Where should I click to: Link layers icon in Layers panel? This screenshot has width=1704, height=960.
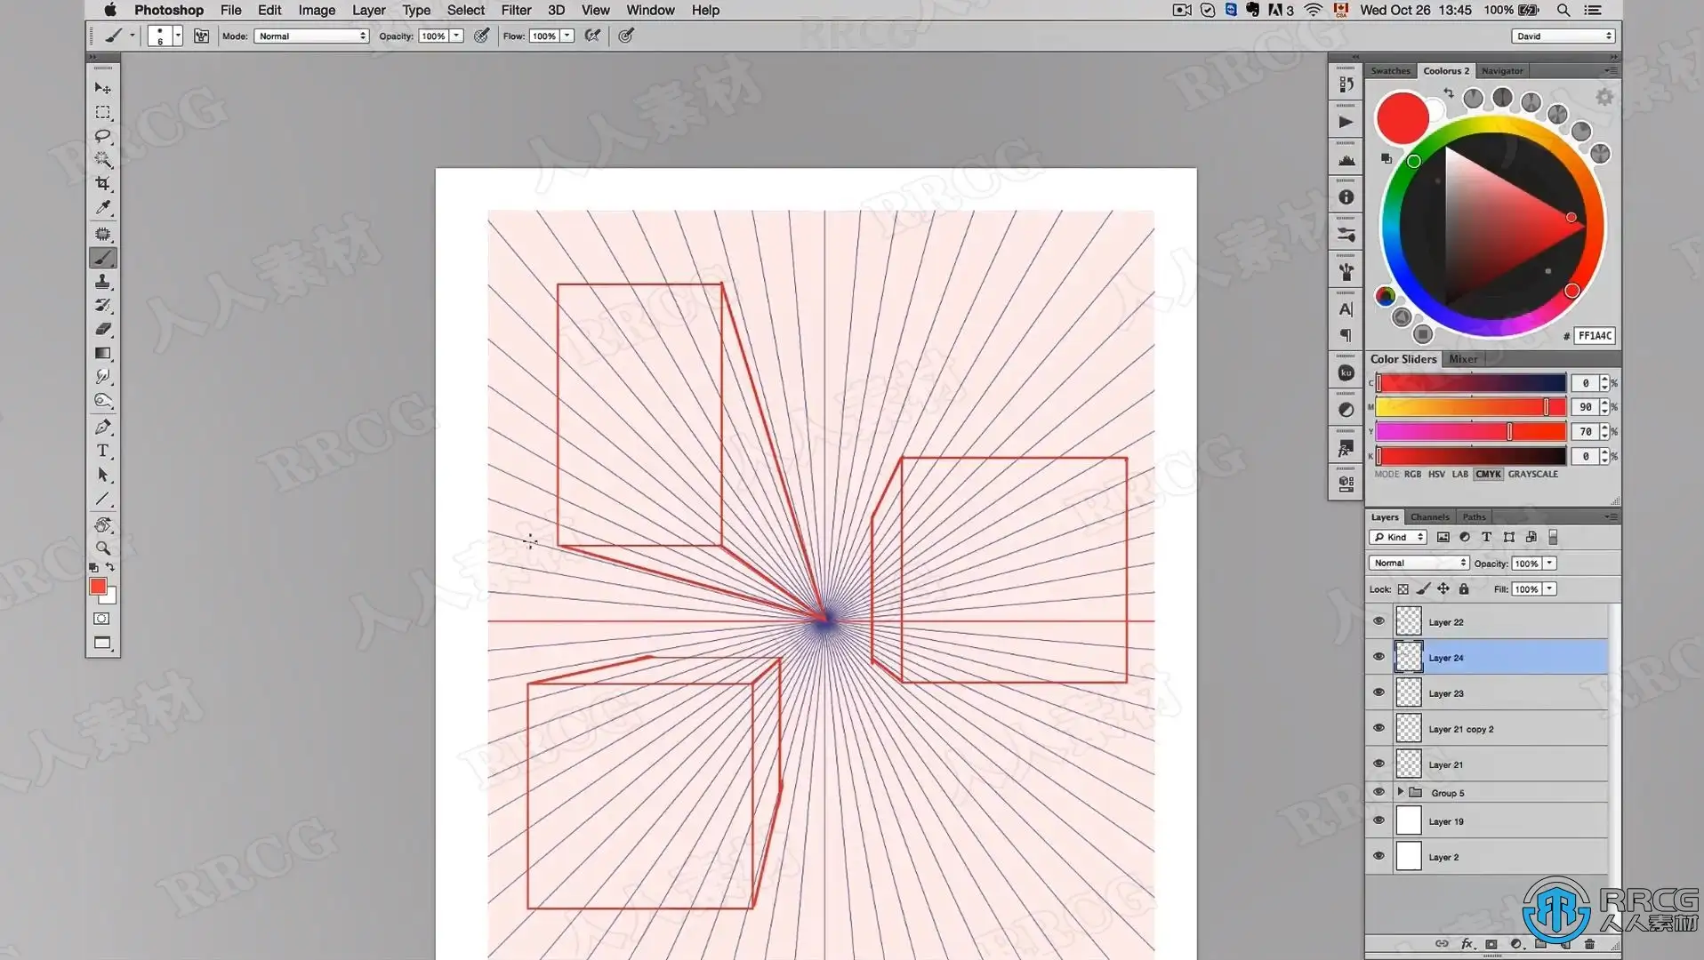point(1442,944)
